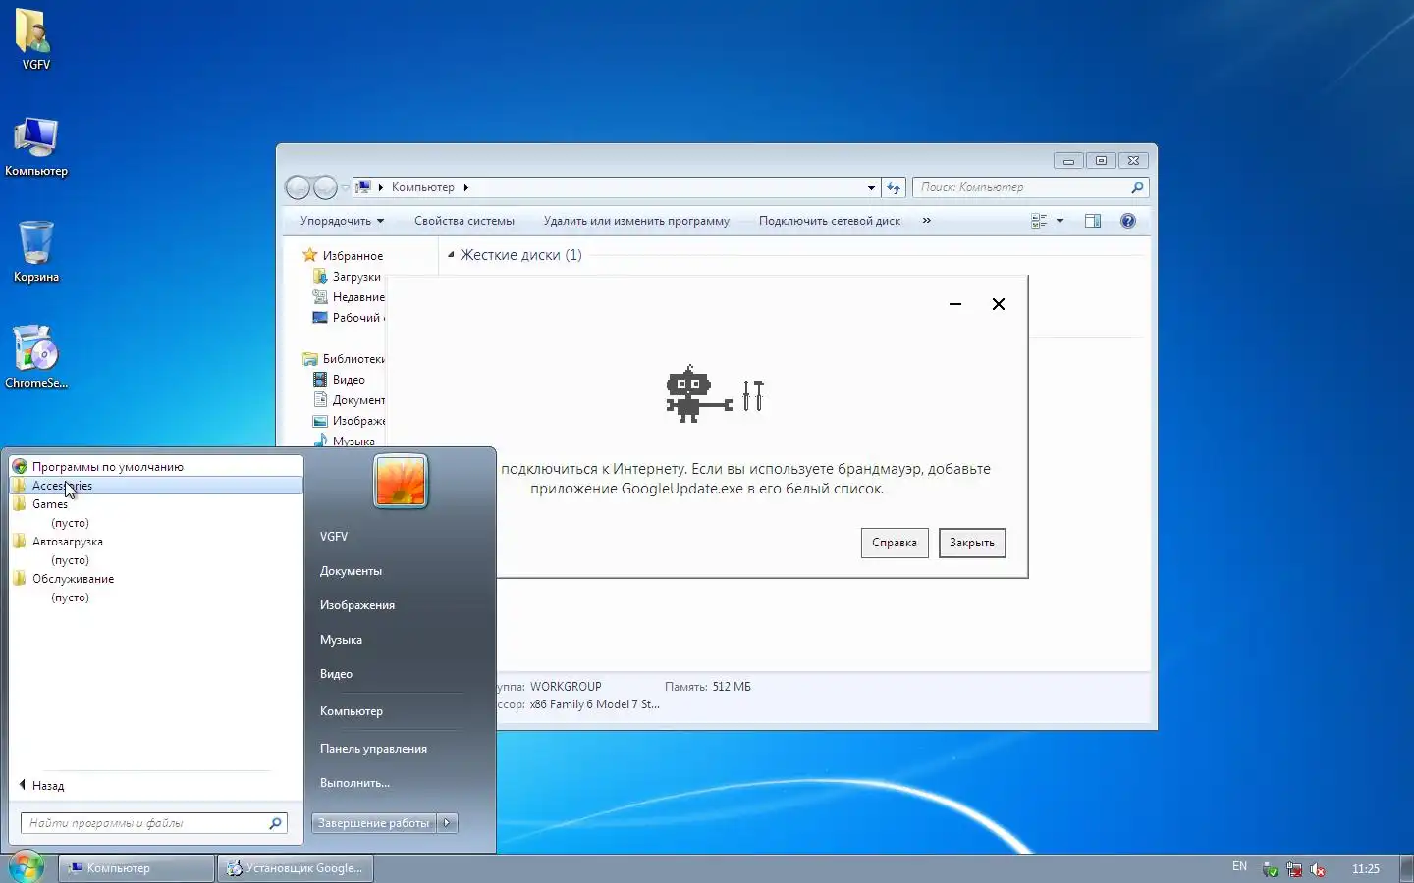Open Компьютер from the Start menu
This screenshot has width=1414, height=883.
point(352,711)
